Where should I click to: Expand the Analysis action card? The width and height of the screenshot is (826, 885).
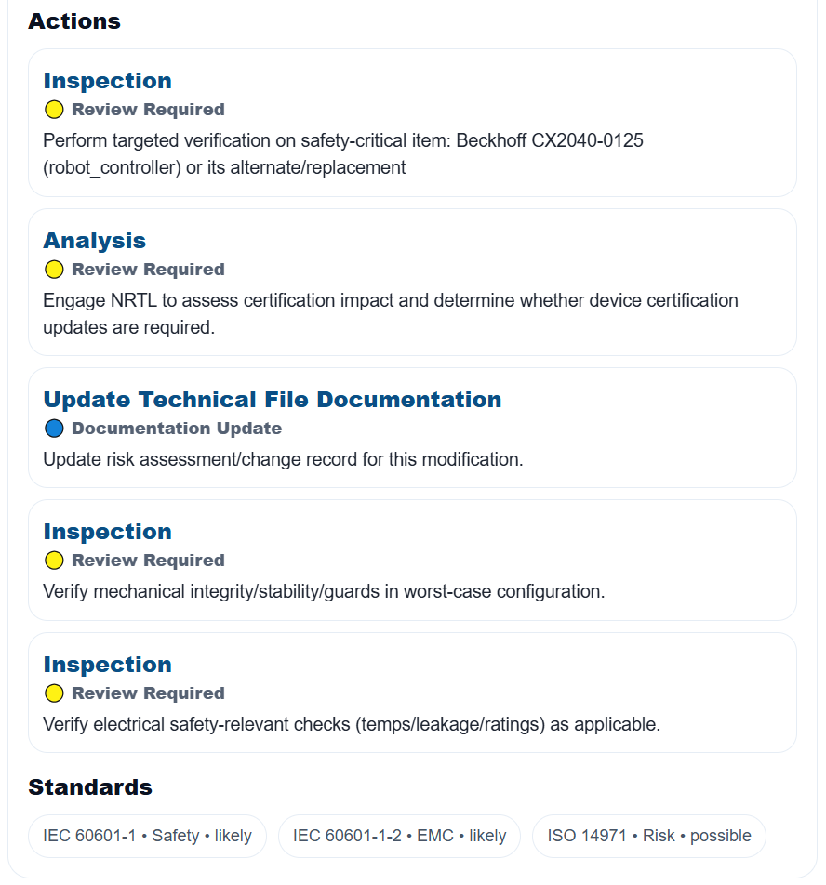[94, 240]
